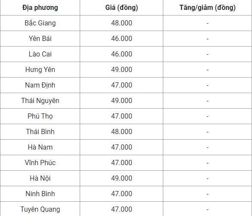The height and width of the screenshot is (216, 252).
Task: Select the Thái Bình cell
Action: [x=40, y=132]
